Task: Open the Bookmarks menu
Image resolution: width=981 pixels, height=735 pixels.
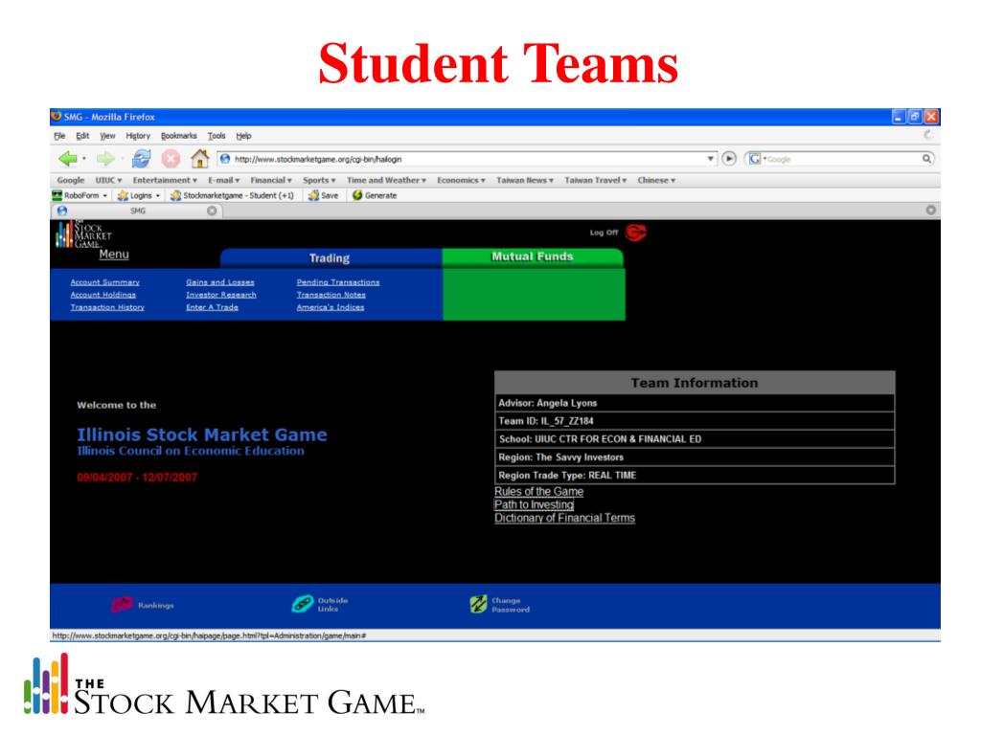Action: pos(179,136)
